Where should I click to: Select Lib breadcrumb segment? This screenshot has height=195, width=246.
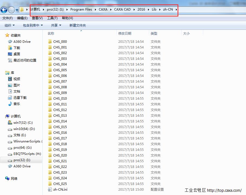tap(154, 9)
